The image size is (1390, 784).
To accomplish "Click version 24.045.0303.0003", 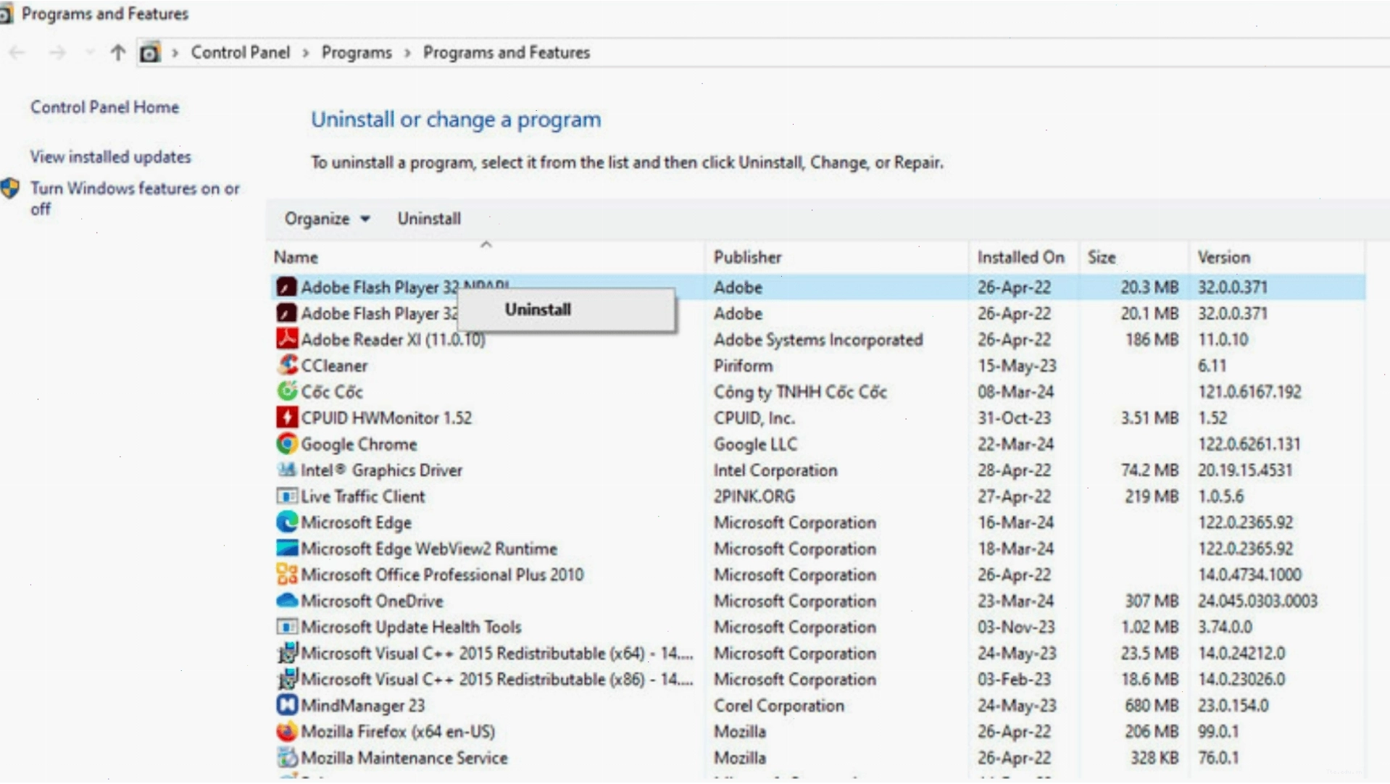I will coord(1257,601).
